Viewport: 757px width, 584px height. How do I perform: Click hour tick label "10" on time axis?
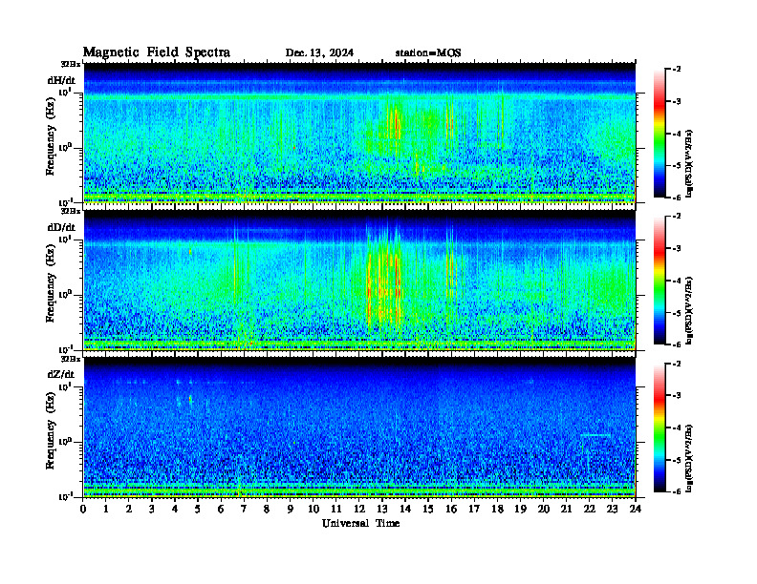[314, 509]
